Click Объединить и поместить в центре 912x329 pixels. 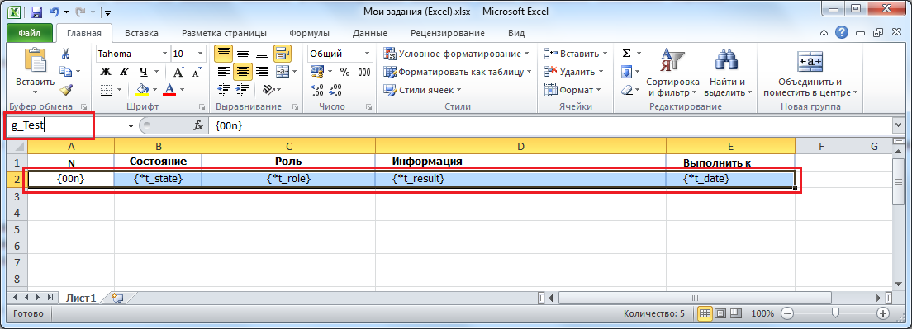pyautogui.click(x=810, y=72)
